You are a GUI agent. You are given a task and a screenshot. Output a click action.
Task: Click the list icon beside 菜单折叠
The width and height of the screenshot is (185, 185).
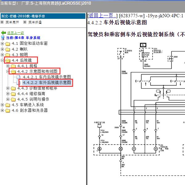[25, 22]
